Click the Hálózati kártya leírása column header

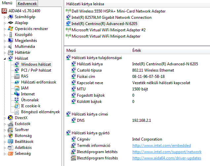(137, 4)
